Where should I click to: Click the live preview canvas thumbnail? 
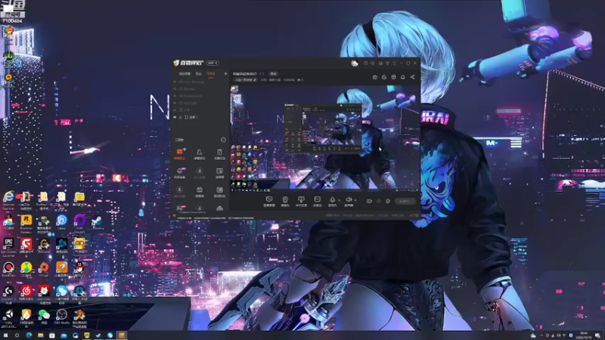(324, 138)
